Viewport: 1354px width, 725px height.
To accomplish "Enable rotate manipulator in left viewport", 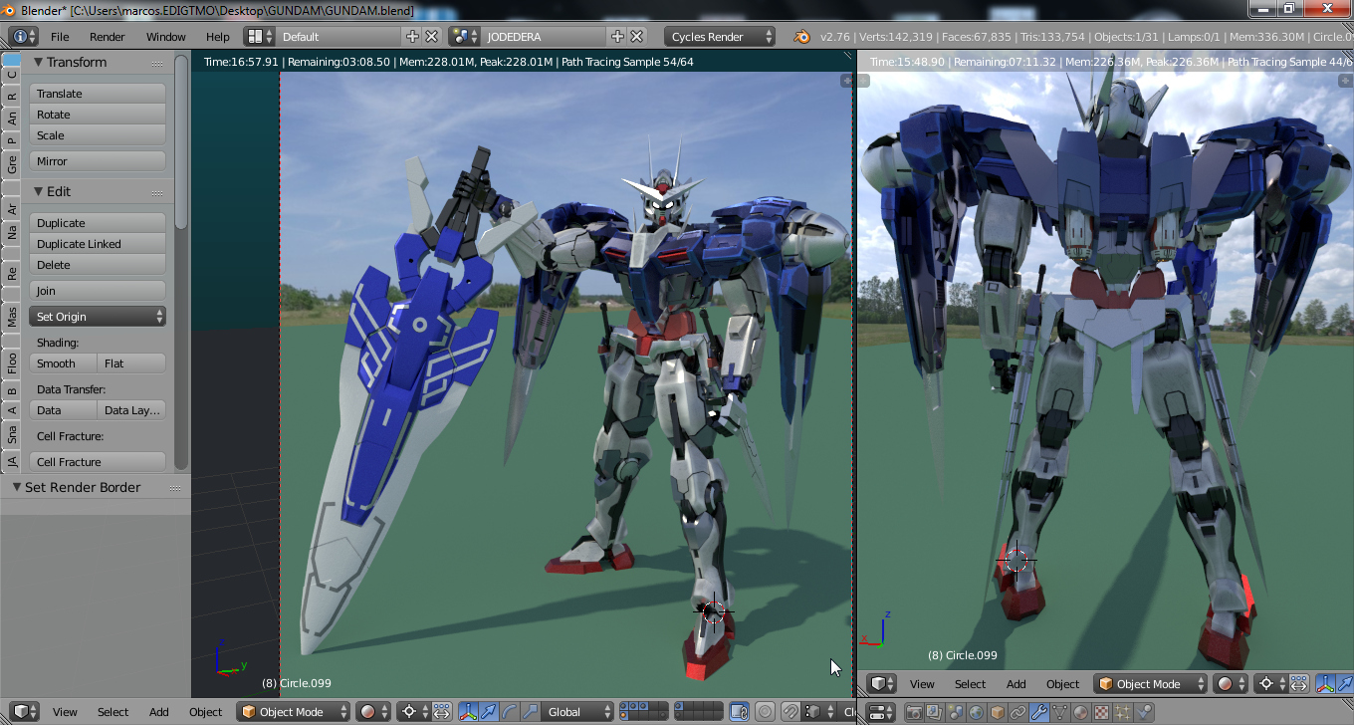I will [510, 712].
